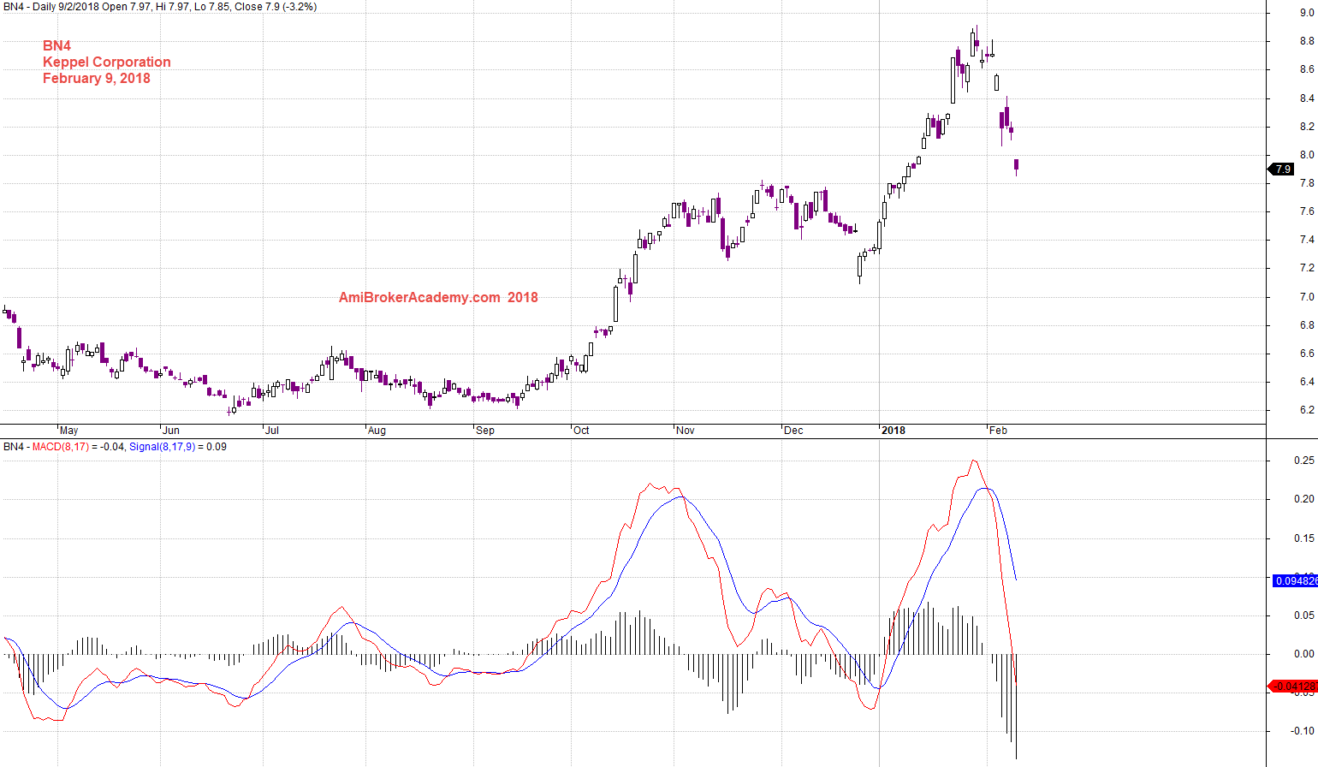Click the 0.15 MACD axis label
Viewport: 1318px width, 767px height.
(1304, 538)
